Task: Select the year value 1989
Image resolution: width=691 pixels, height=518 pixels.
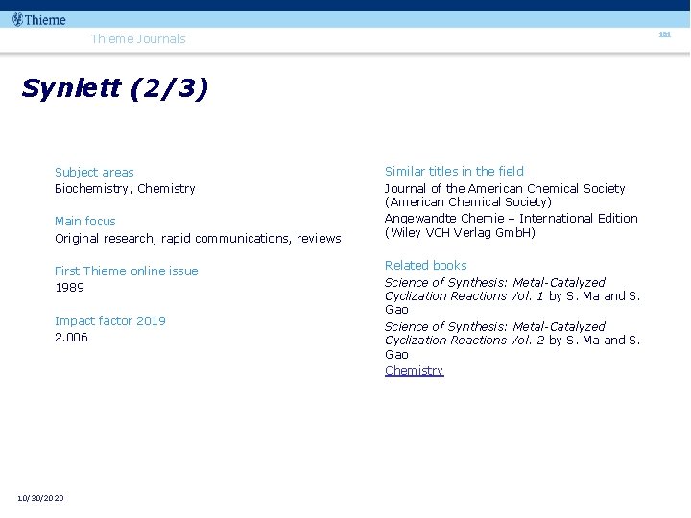Action: pyautogui.click(x=70, y=288)
